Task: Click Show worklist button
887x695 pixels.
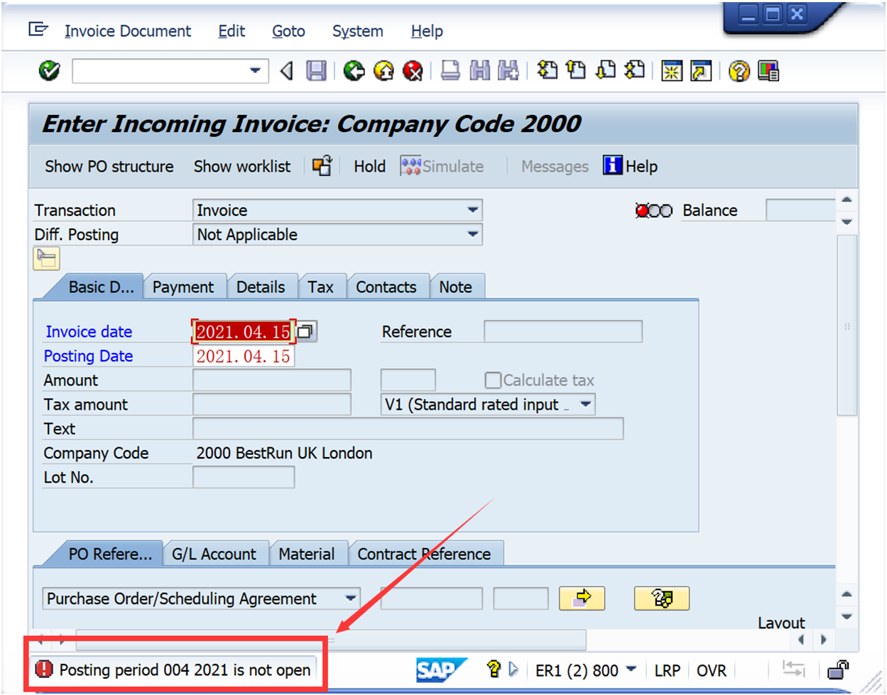Action: tap(242, 166)
